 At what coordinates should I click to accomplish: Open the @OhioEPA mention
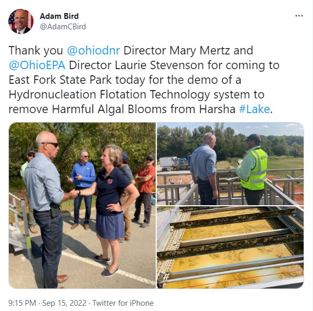[x=37, y=65]
